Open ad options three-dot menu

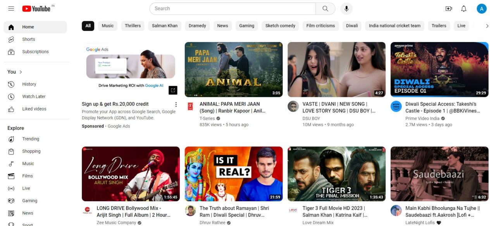[176, 105]
